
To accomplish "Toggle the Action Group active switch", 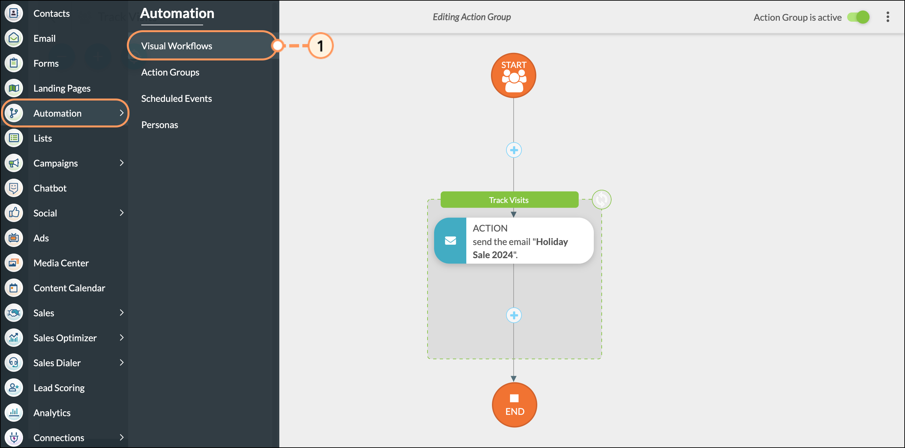I will click(858, 17).
